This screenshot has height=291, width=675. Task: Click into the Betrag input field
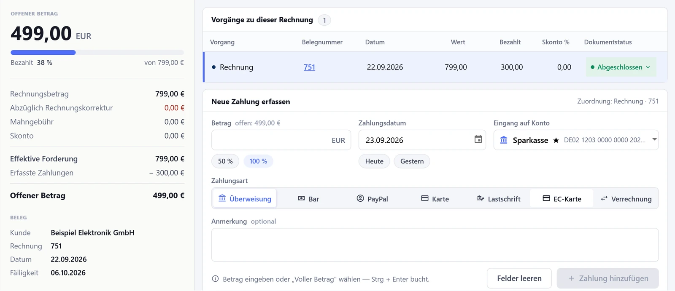281,140
